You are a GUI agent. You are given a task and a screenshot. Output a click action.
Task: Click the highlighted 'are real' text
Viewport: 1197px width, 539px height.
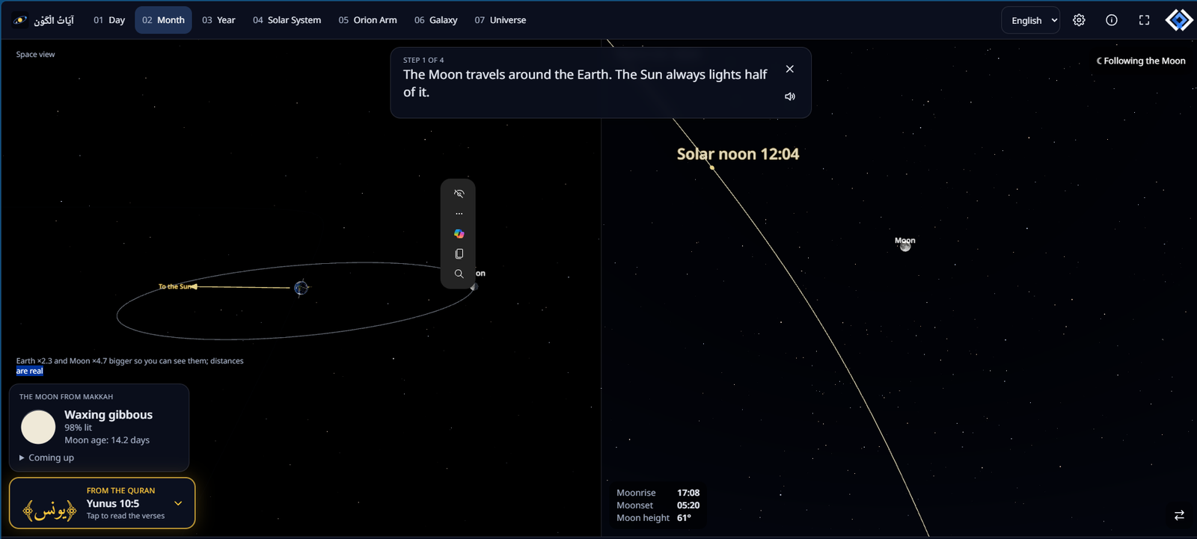tap(30, 371)
